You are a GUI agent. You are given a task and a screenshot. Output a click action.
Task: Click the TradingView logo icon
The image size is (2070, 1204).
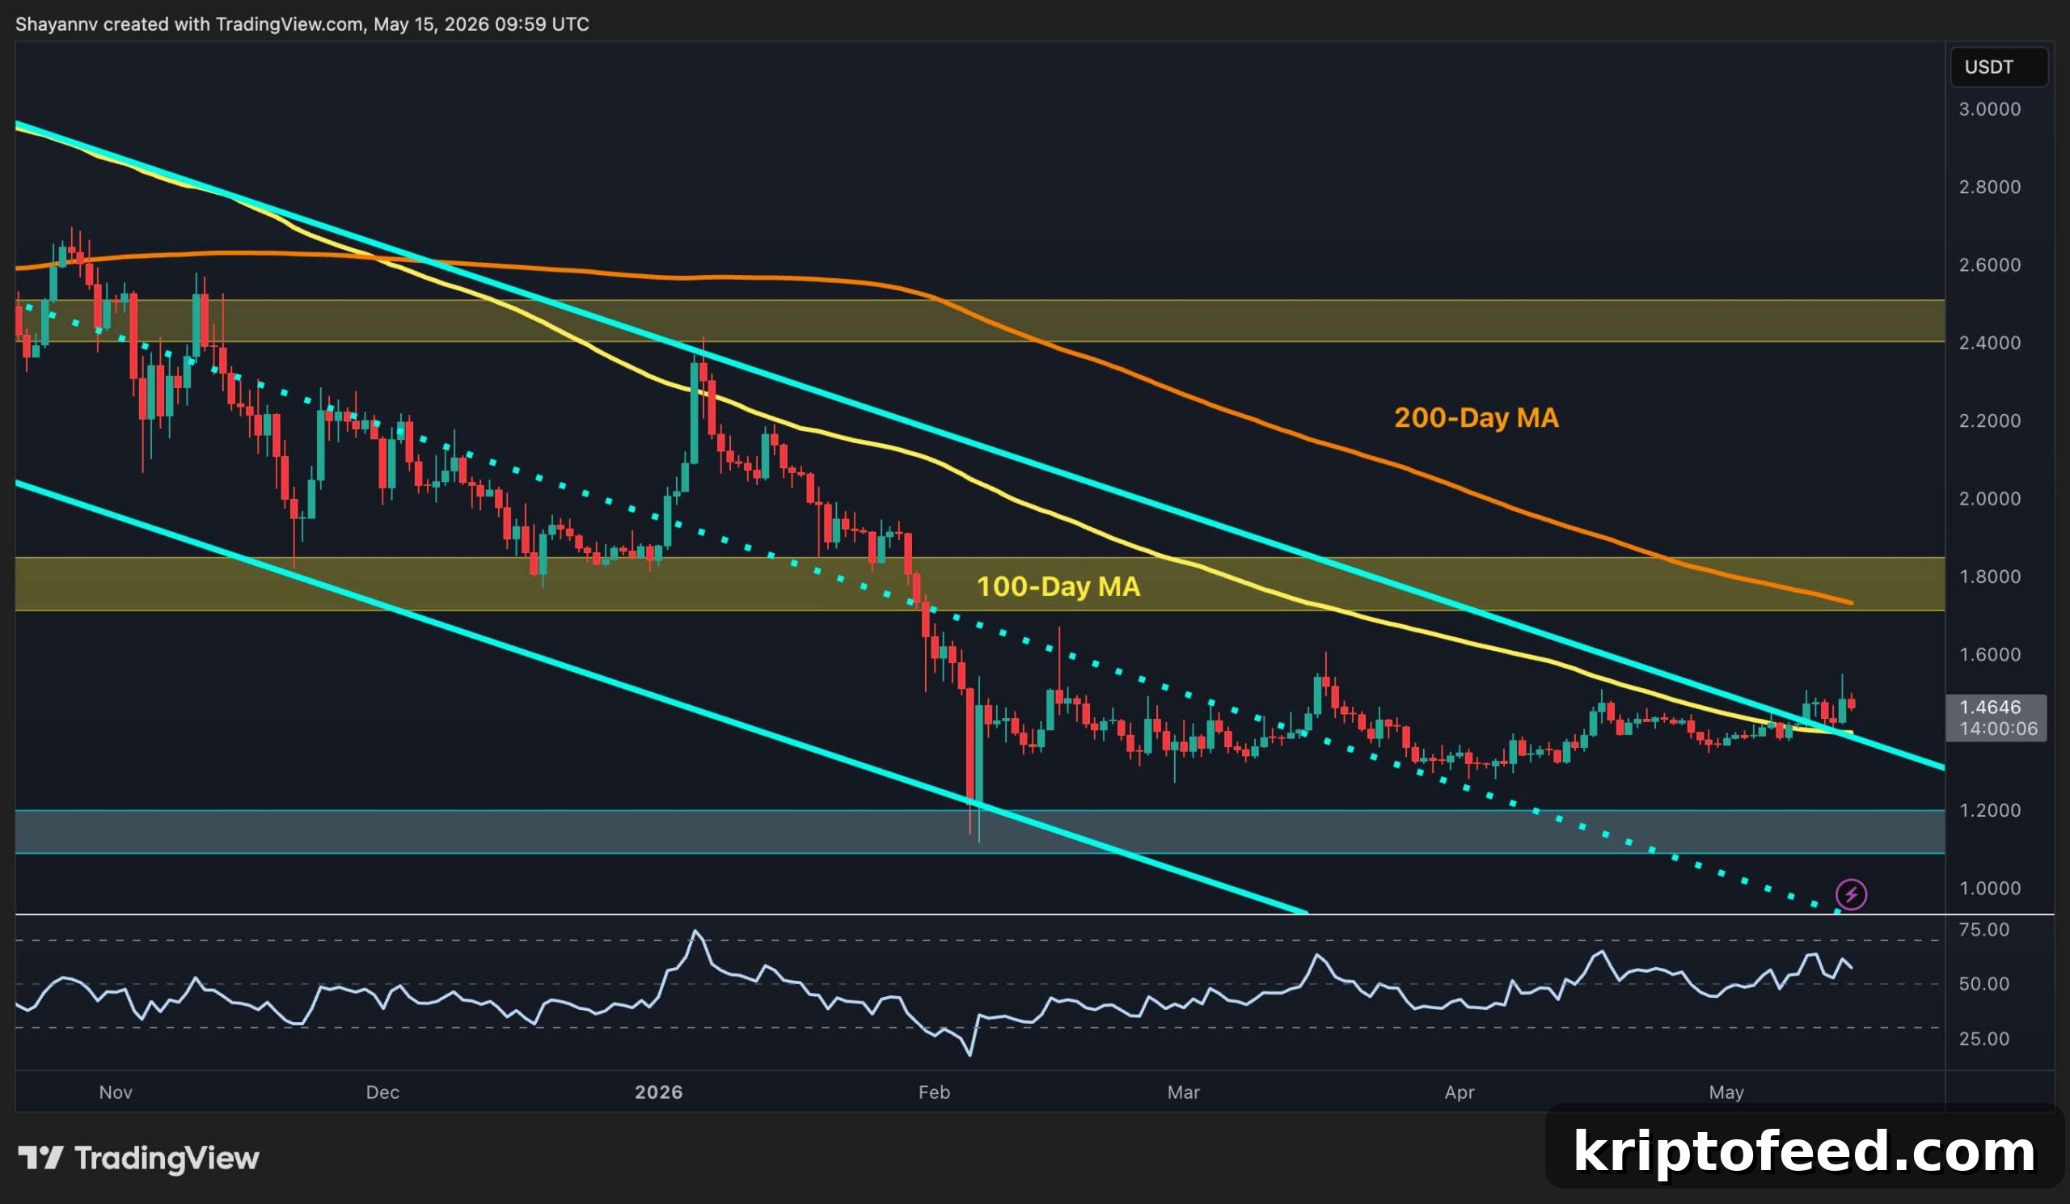[x=41, y=1158]
